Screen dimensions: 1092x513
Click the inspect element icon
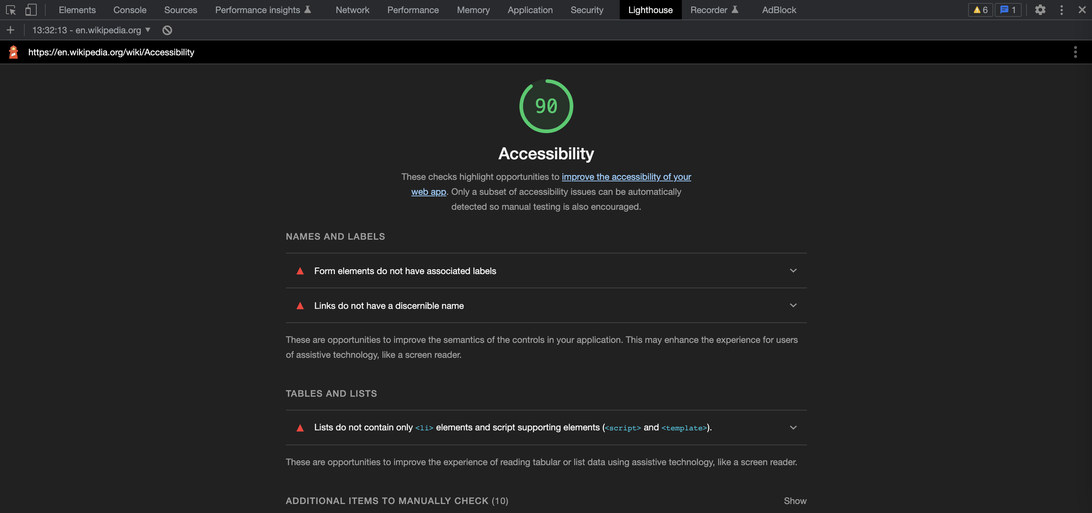click(x=11, y=10)
